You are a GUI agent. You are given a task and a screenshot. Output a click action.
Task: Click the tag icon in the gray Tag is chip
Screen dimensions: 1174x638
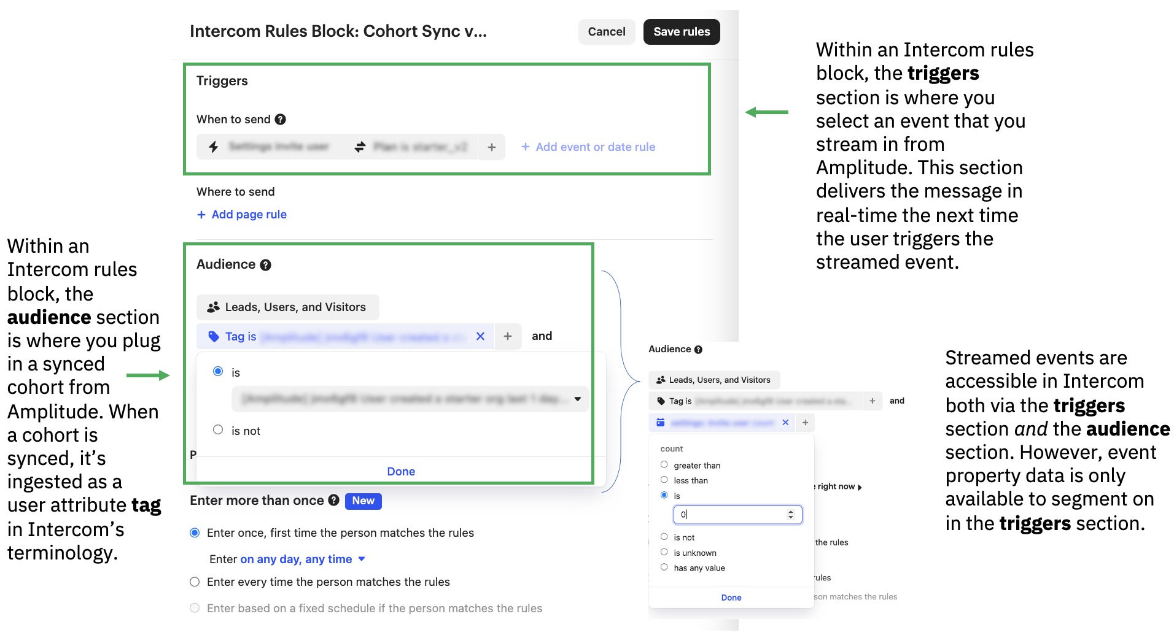click(661, 401)
